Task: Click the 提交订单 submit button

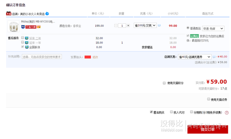Action: [208, 129]
